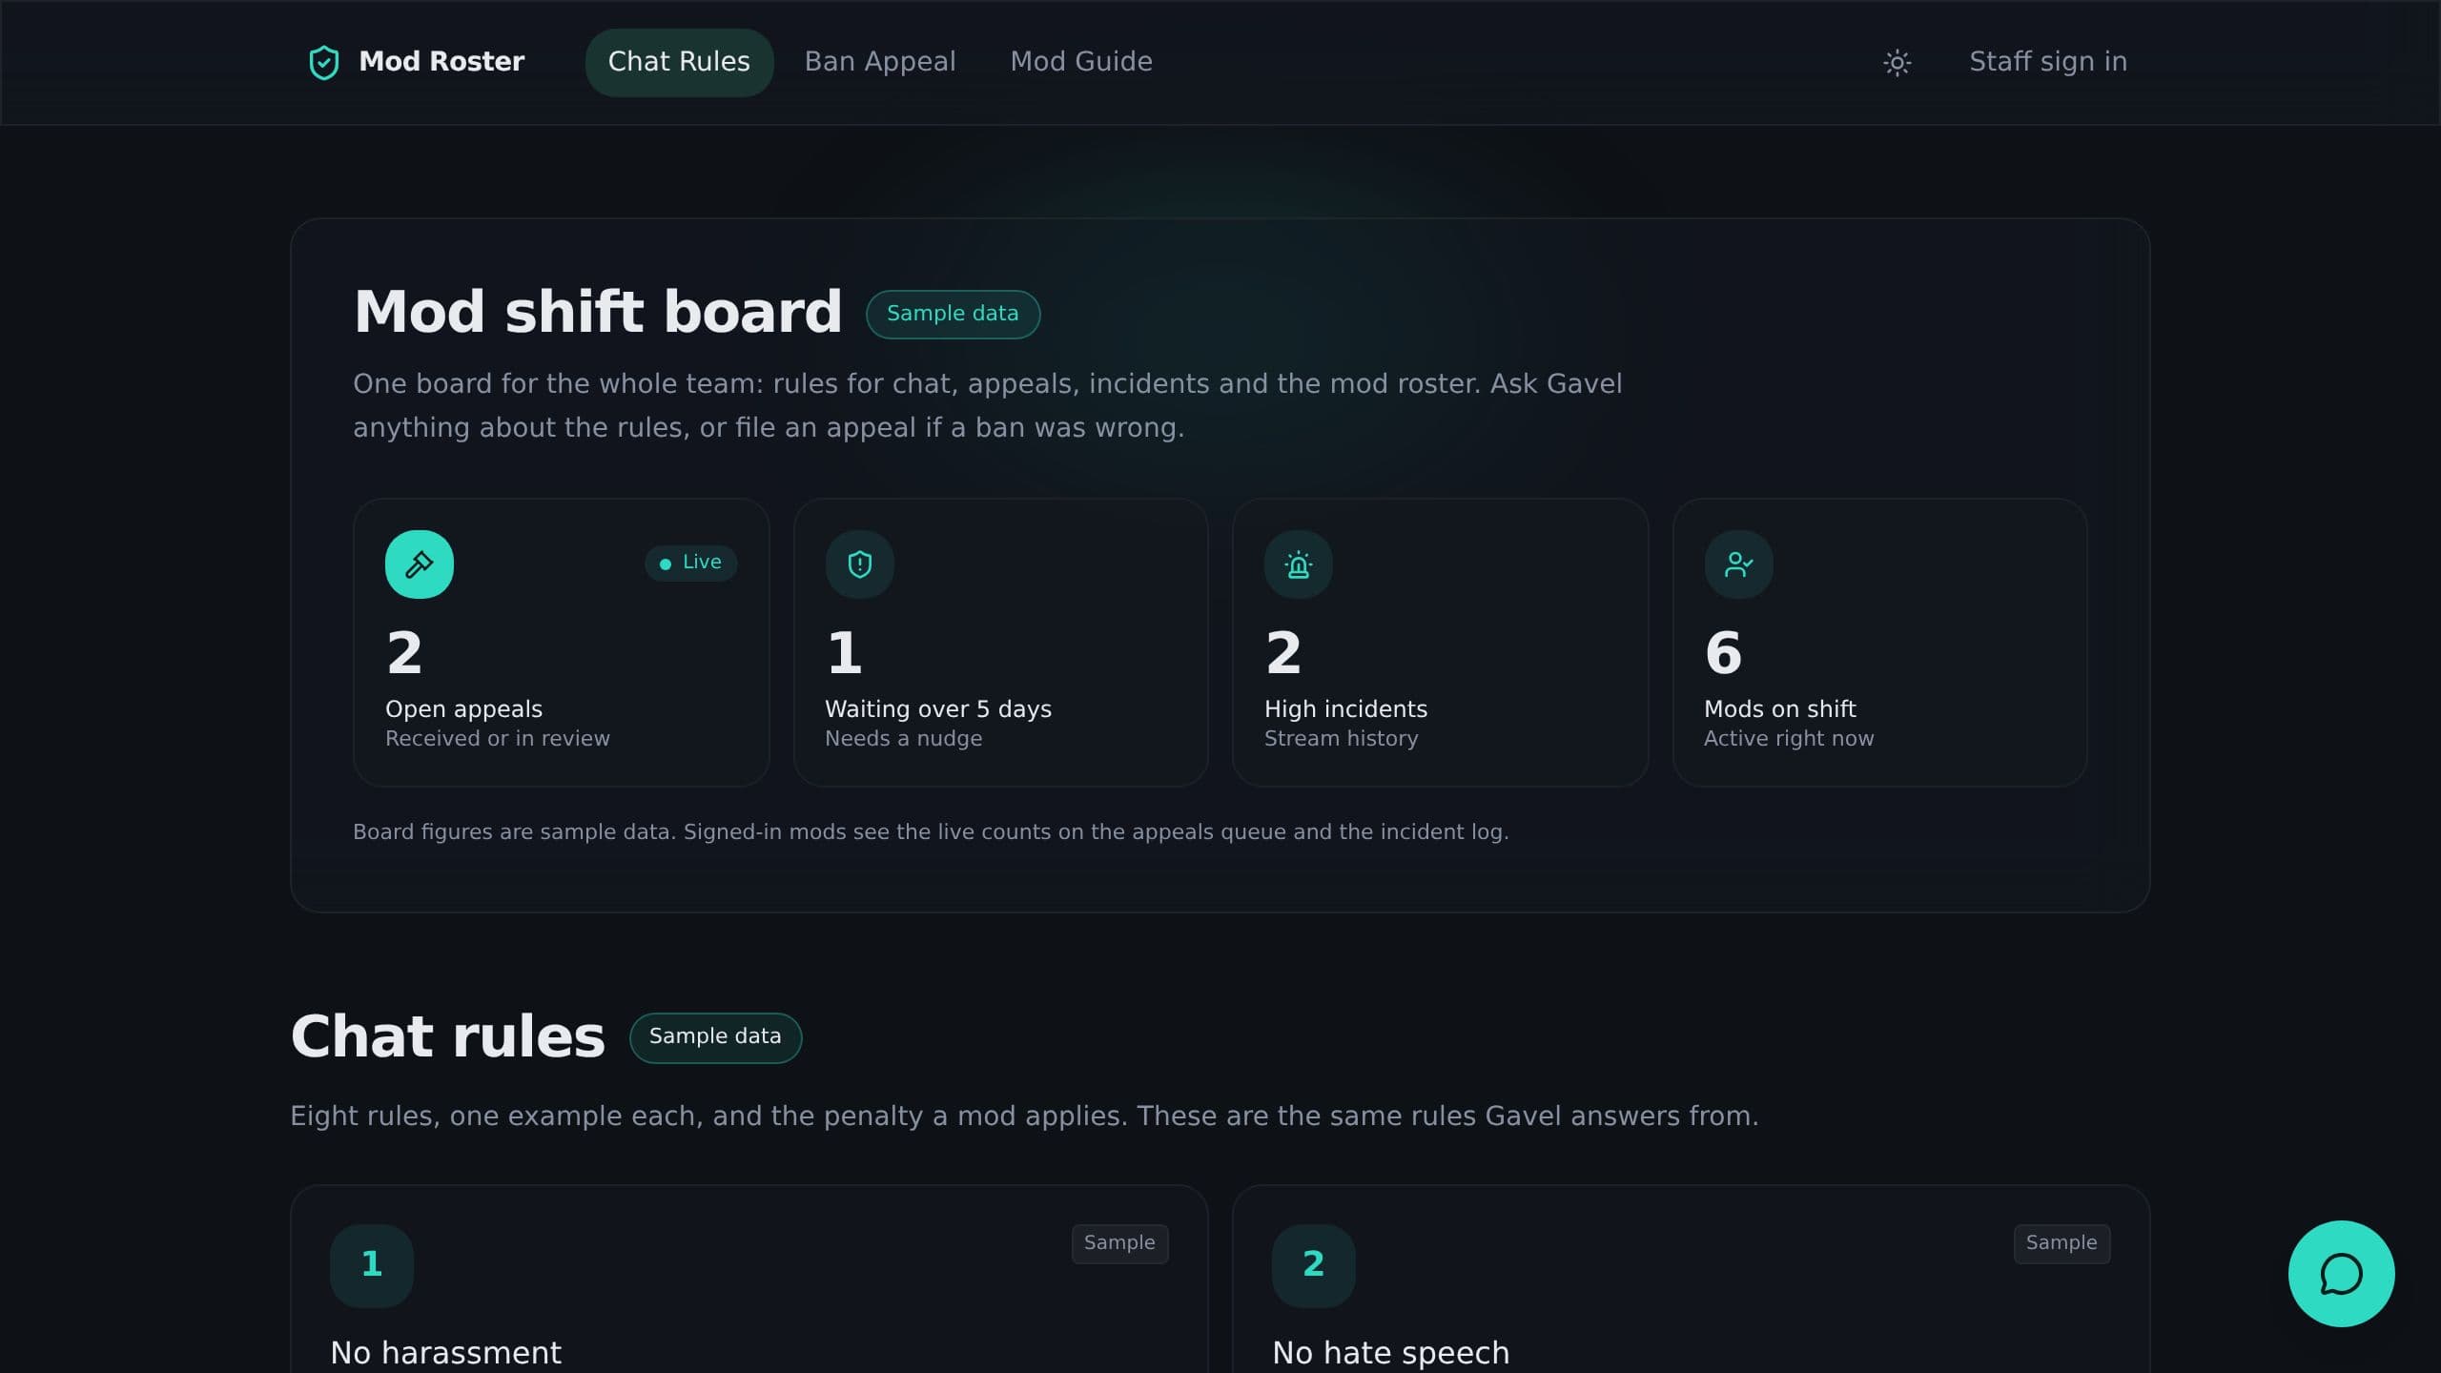
Task: Open the Ban Appeal nav tab
Action: pos(880,62)
